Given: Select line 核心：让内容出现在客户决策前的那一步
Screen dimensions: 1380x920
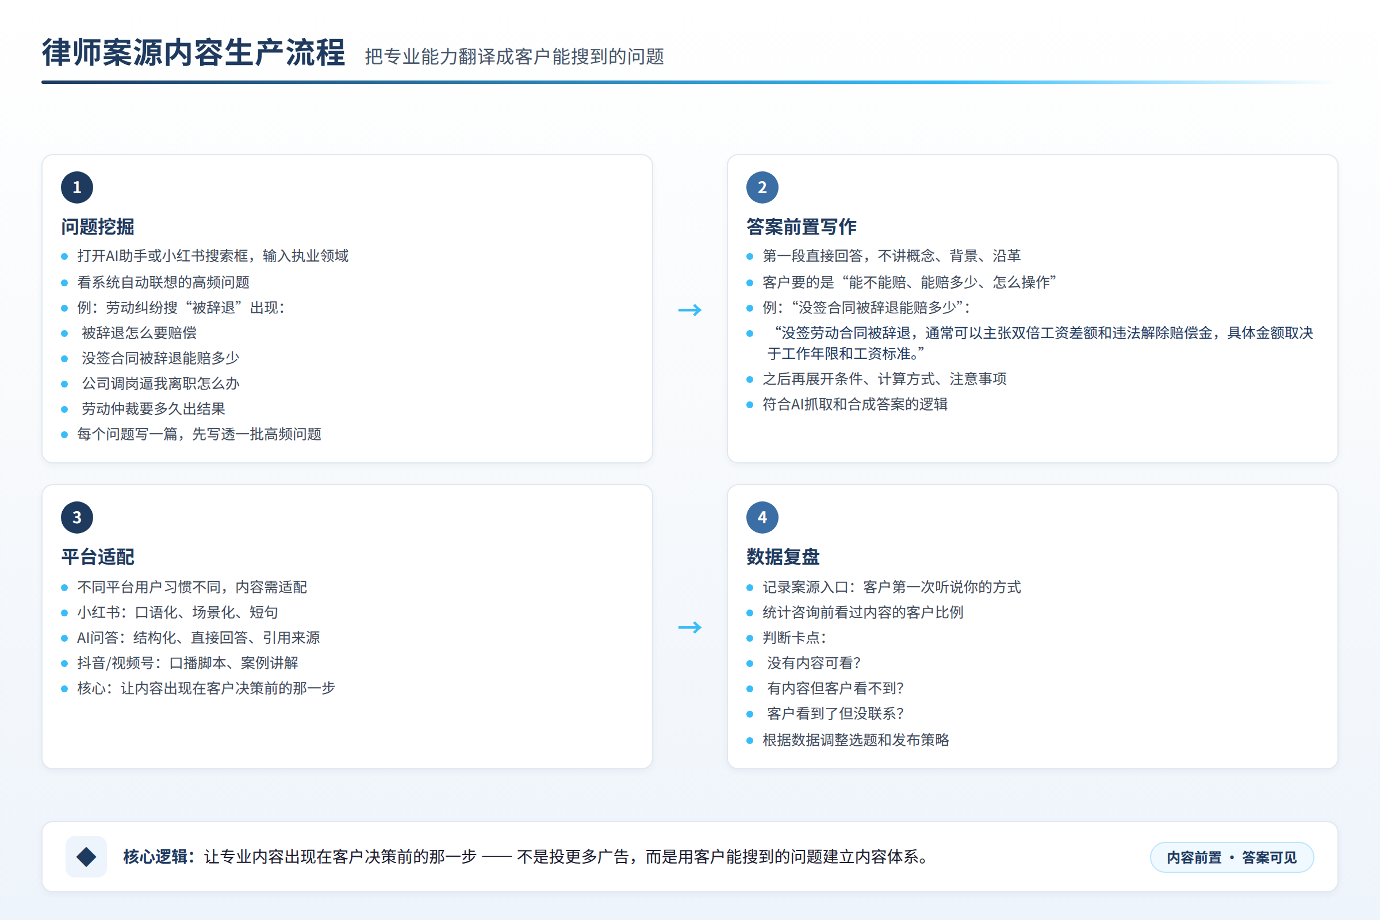Looking at the screenshot, I should (x=206, y=688).
